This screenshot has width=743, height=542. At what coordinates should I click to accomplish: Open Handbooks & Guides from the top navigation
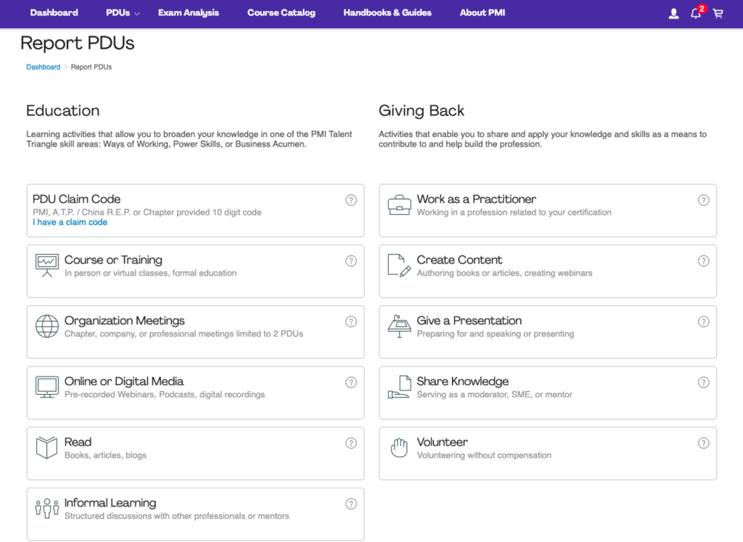point(387,13)
